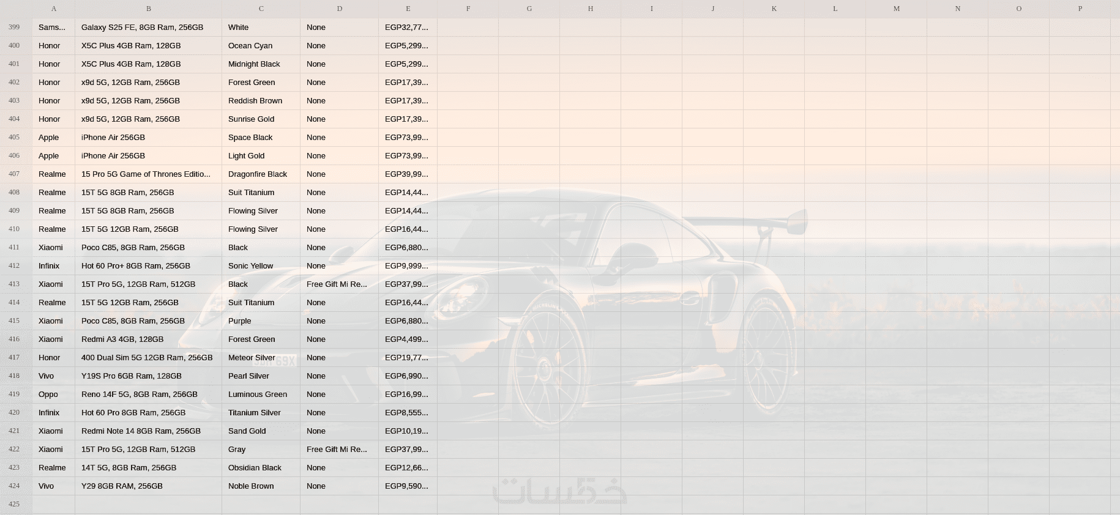The height and width of the screenshot is (515, 1120).
Task: Click 'Redmi A3 4GB, 128GB' cell
Action: 149,339
